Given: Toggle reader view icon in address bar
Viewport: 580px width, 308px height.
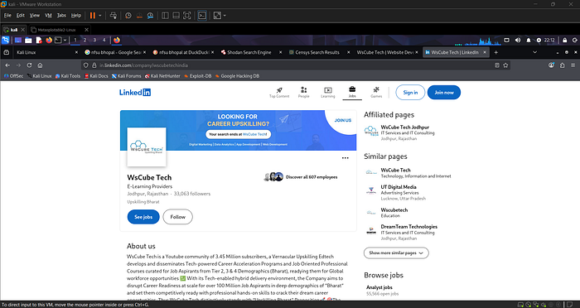Looking at the screenshot, I should coord(497,65).
